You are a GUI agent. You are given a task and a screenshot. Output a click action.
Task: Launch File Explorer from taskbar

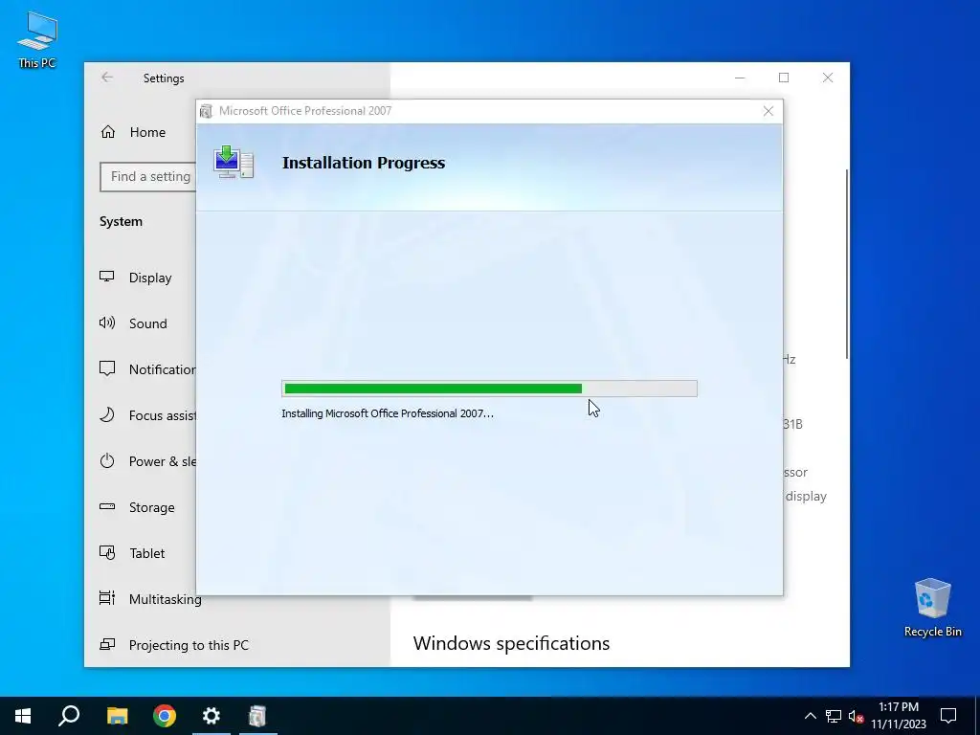click(117, 716)
